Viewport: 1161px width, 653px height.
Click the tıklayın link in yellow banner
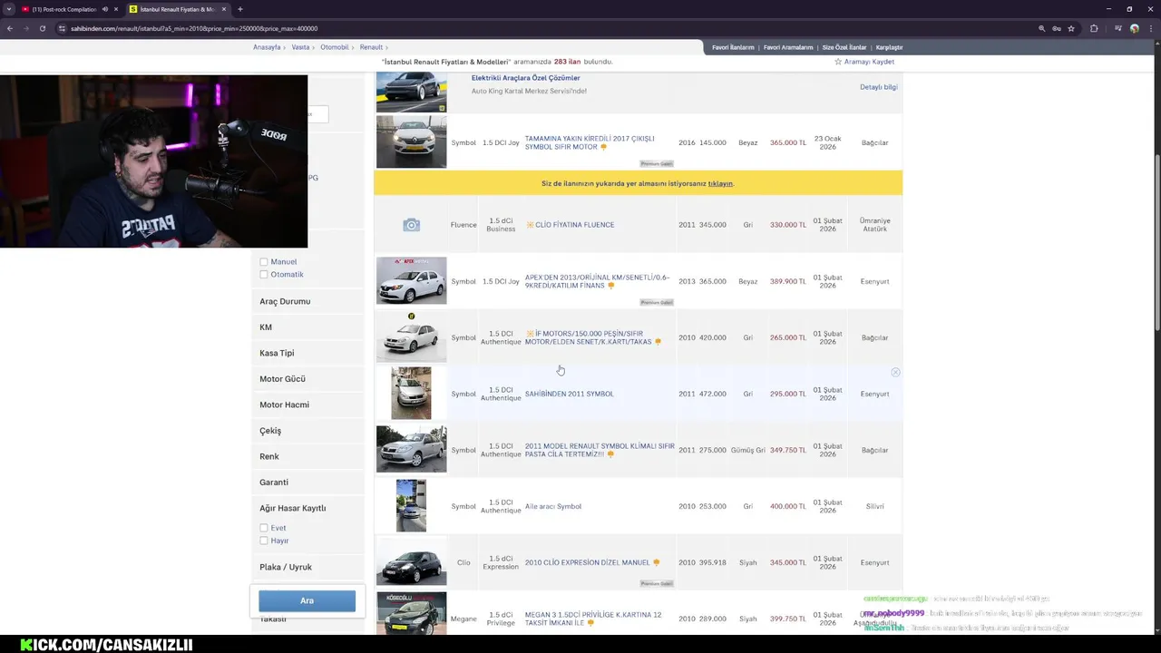click(x=720, y=183)
